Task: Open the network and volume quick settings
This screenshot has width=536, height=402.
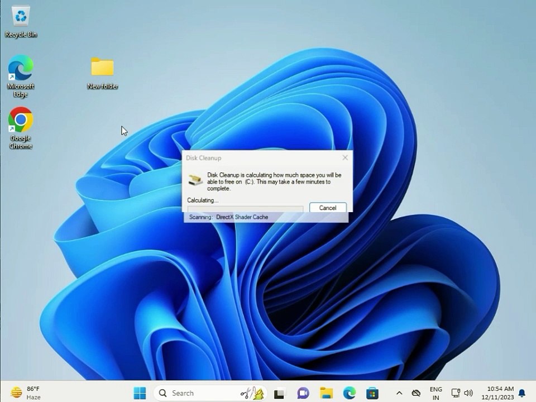Action: [x=462, y=393]
